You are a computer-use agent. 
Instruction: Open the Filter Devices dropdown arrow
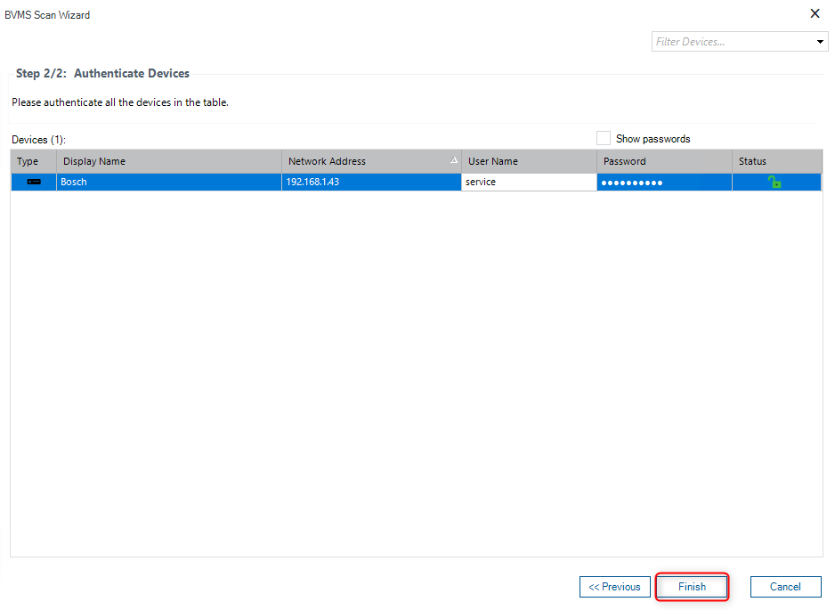(820, 42)
